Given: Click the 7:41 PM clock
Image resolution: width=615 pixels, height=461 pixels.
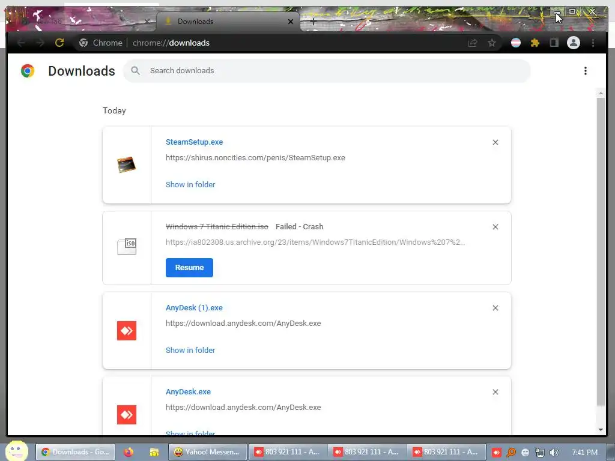Looking at the screenshot, I should click(584, 453).
